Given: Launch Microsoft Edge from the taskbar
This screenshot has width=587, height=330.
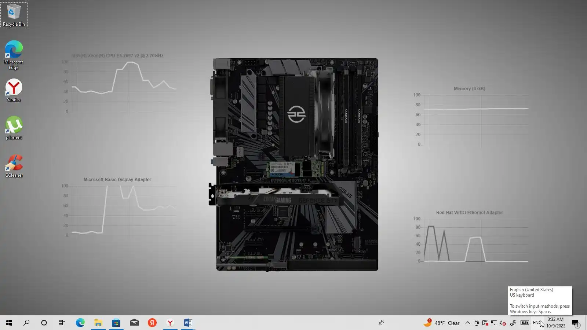Looking at the screenshot, I should [80, 323].
